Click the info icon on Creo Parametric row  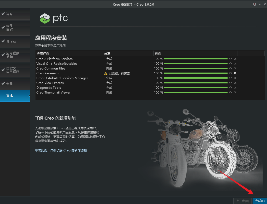tap(235, 73)
